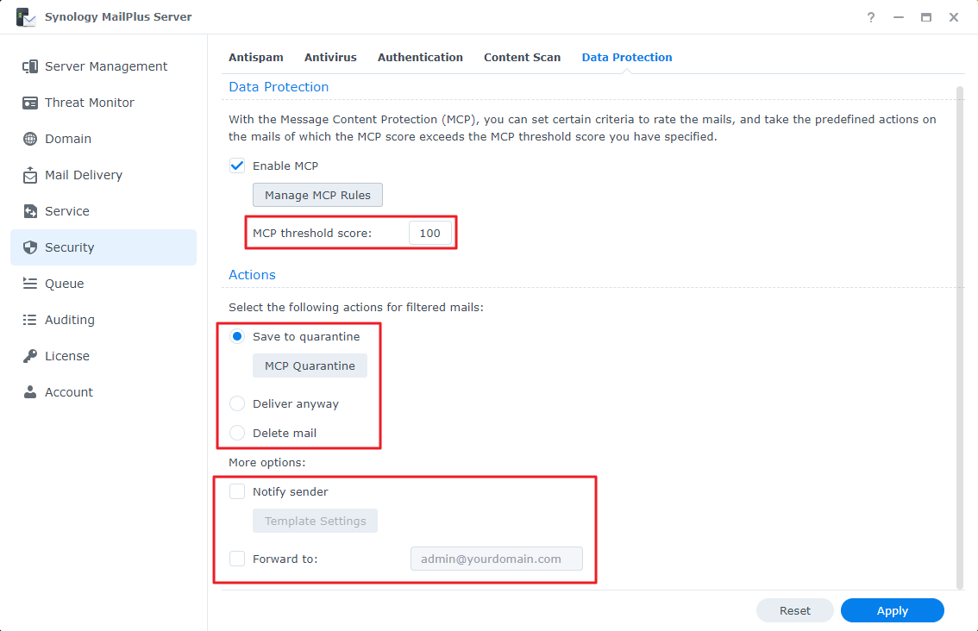Click the Manage MCP Rules button
Image resolution: width=978 pixels, height=631 pixels.
pyautogui.click(x=317, y=195)
